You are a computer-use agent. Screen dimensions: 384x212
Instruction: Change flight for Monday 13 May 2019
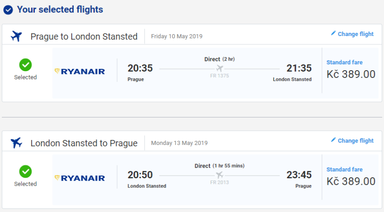pyautogui.click(x=355, y=141)
